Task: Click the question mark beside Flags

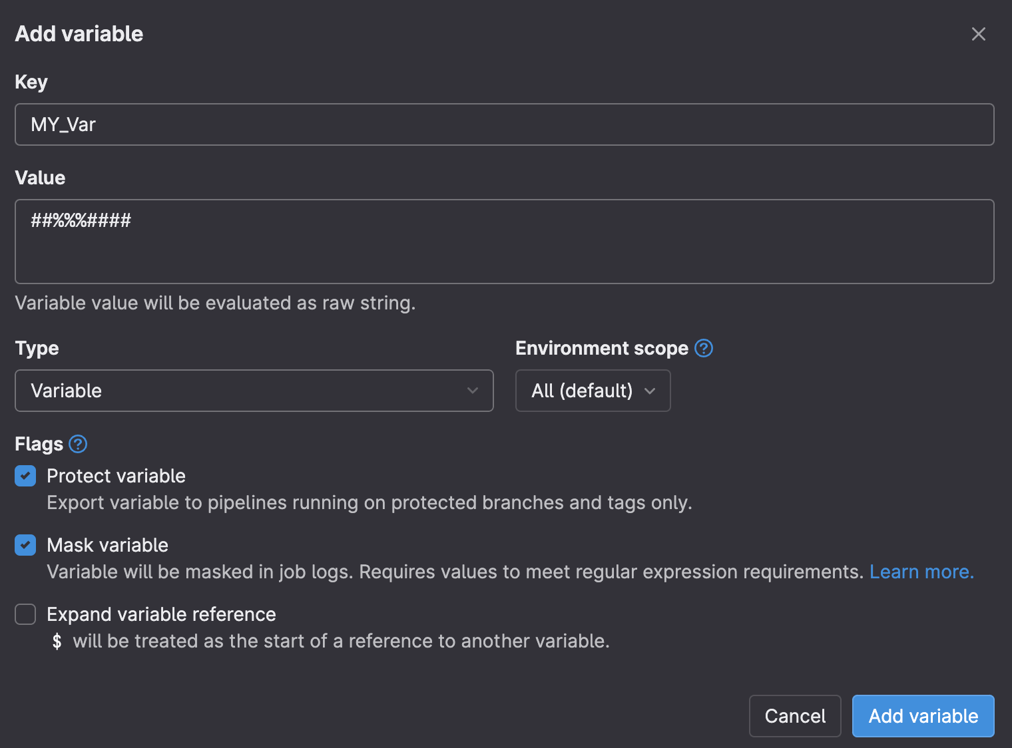Action: point(77,444)
